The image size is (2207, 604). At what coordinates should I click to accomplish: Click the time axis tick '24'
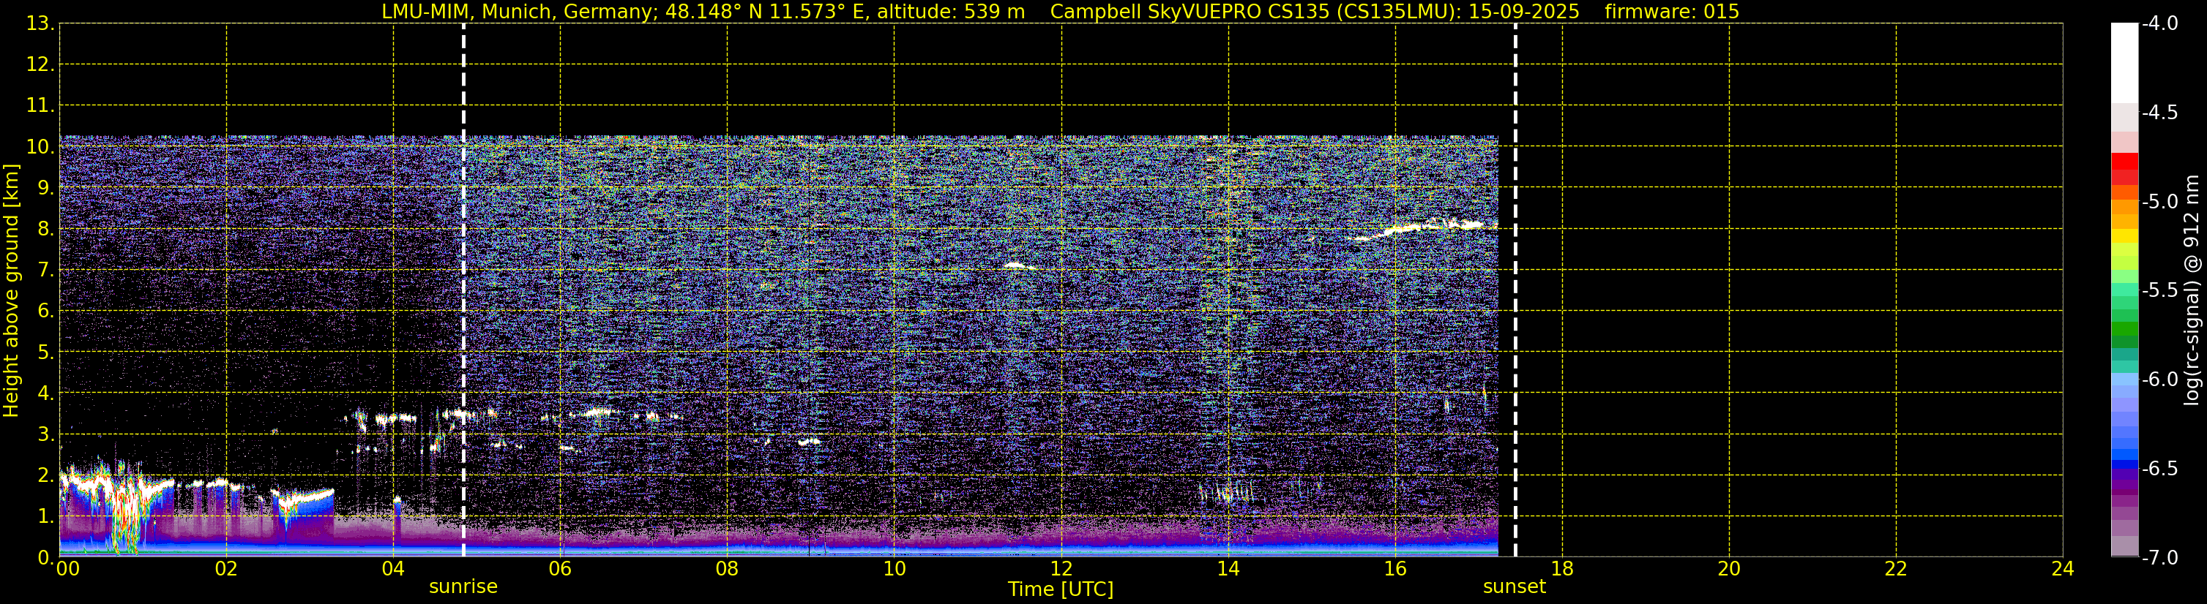point(2063,569)
